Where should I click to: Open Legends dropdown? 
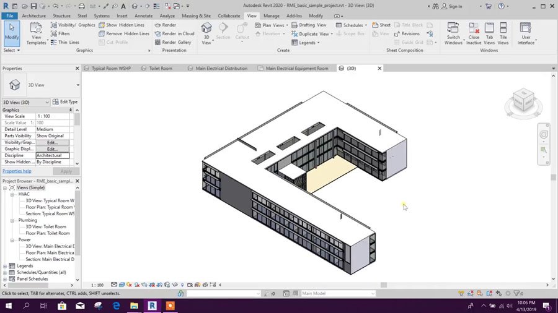[x=305, y=43]
